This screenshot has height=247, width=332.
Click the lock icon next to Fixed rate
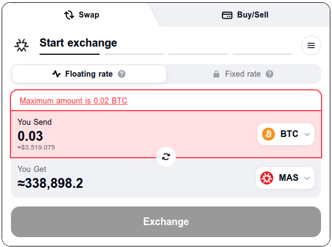point(216,74)
